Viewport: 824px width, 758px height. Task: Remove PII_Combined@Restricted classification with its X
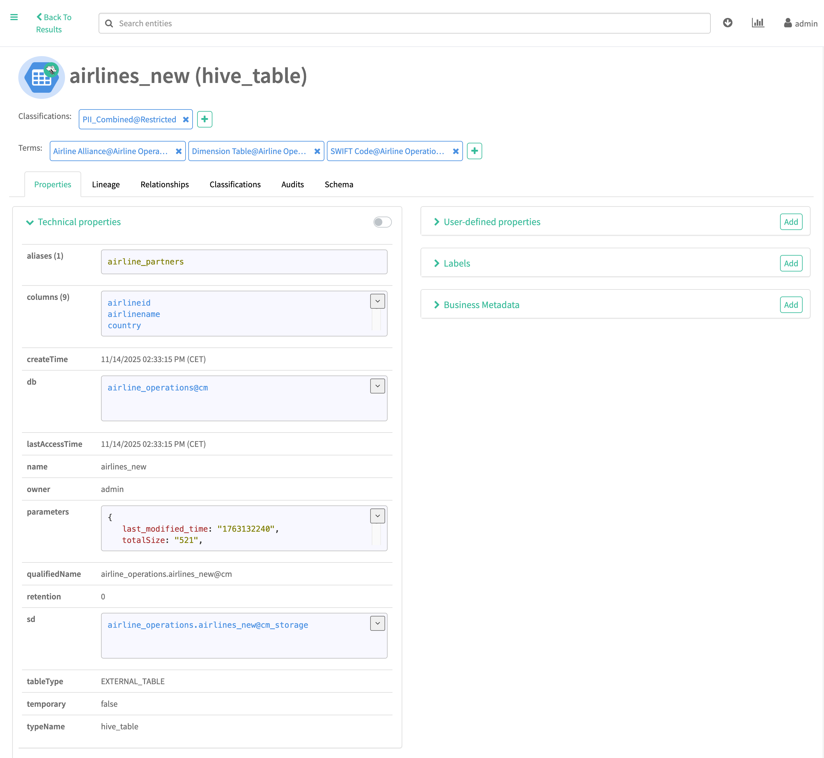pyautogui.click(x=186, y=119)
